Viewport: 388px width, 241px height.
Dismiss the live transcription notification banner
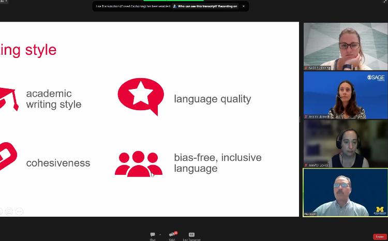tap(244, 6)
